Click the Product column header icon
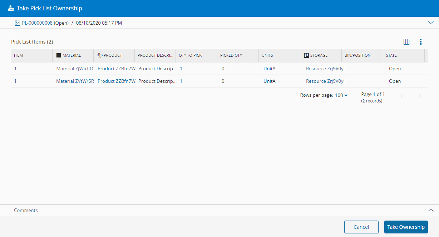Viewport: 439px width, 237px height. tap(100, 55)
